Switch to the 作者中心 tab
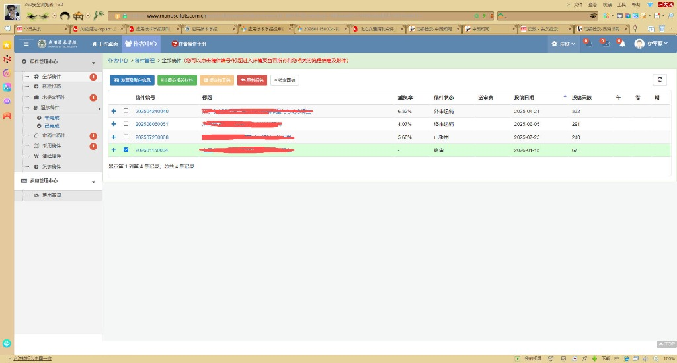This screenshot has width=677, height=363. click(x=141, y=44)
